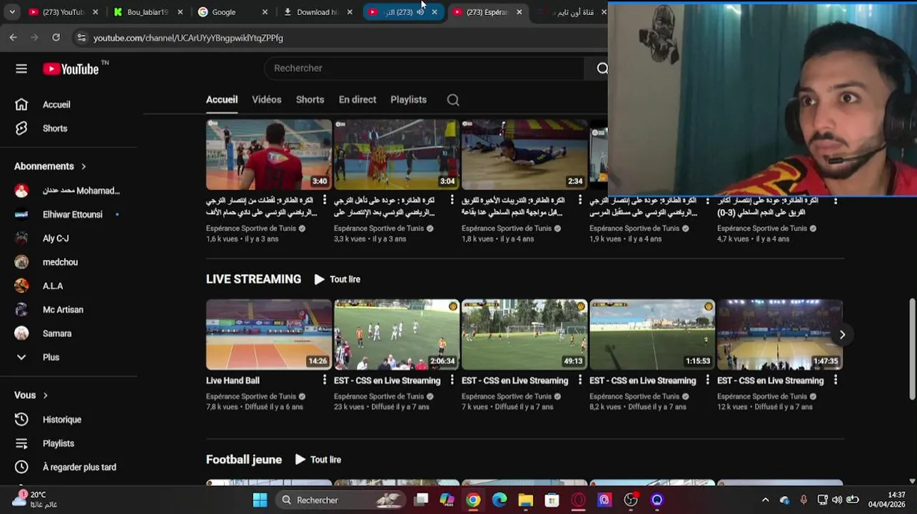Image resolution: width=917 pixels, height=514 pixels.
Task: Click the search magnifier button beside Rechercher
Action: (x=602, y=68)
